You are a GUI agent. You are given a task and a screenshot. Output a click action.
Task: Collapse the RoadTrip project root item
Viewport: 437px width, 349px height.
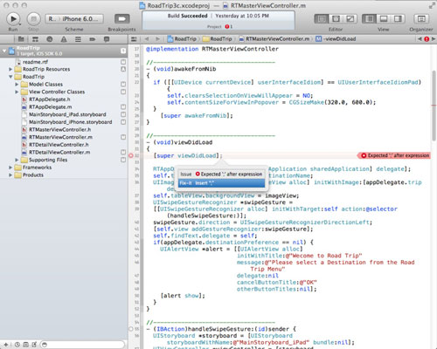(4, 51)
